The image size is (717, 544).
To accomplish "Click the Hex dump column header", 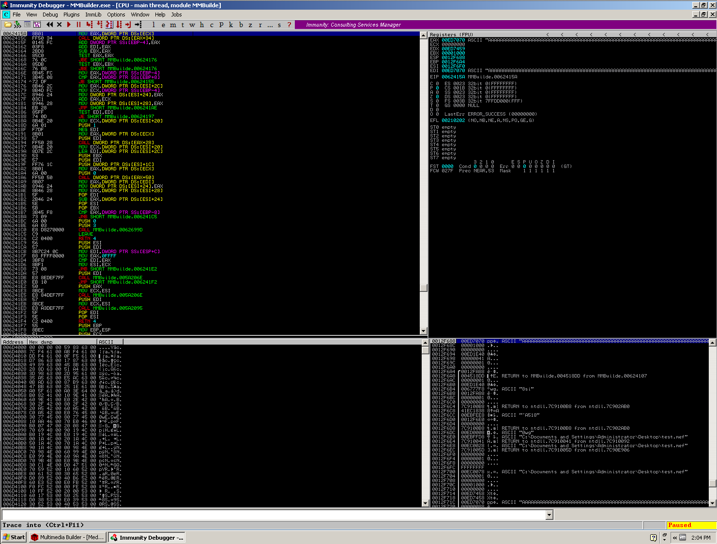I will tap(62, 342).
